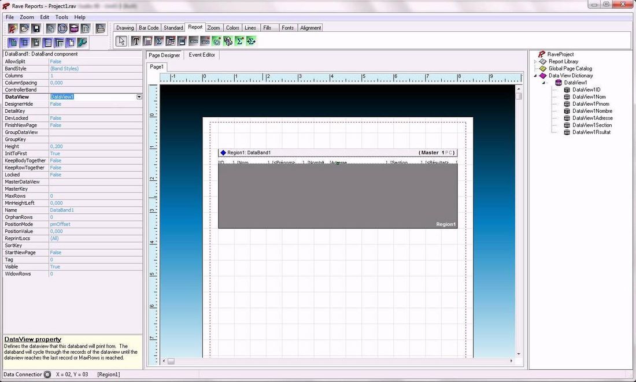Click the Save project floppy disk icon

(36, 28)
